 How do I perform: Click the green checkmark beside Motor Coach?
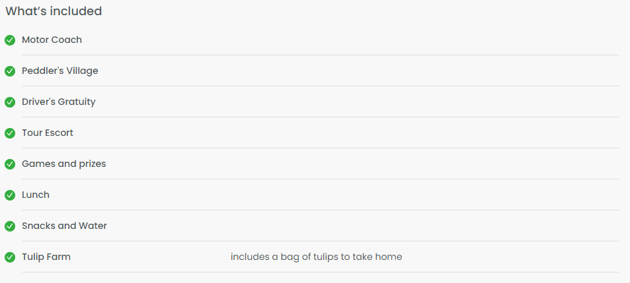(x=10, y=40)
